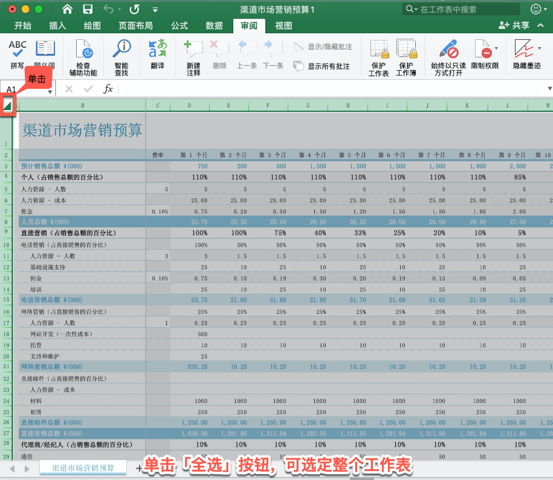Click the Select All corner button
Image resolution: width=553 pixels, height=480 pixels.
tap(7, 105)
